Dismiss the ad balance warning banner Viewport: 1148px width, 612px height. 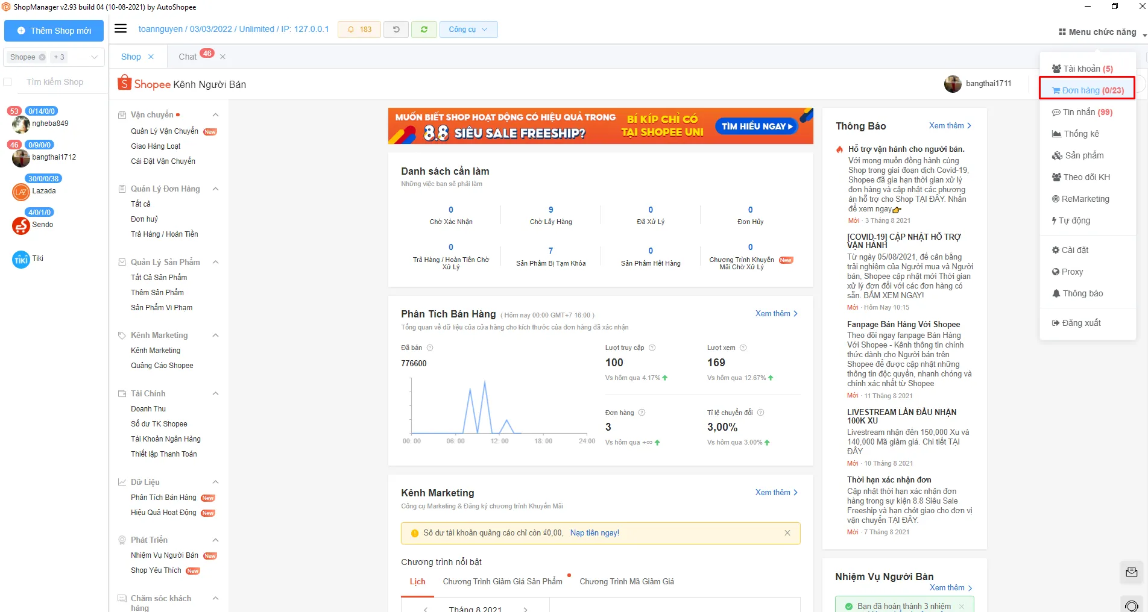[x=787, y=532]
